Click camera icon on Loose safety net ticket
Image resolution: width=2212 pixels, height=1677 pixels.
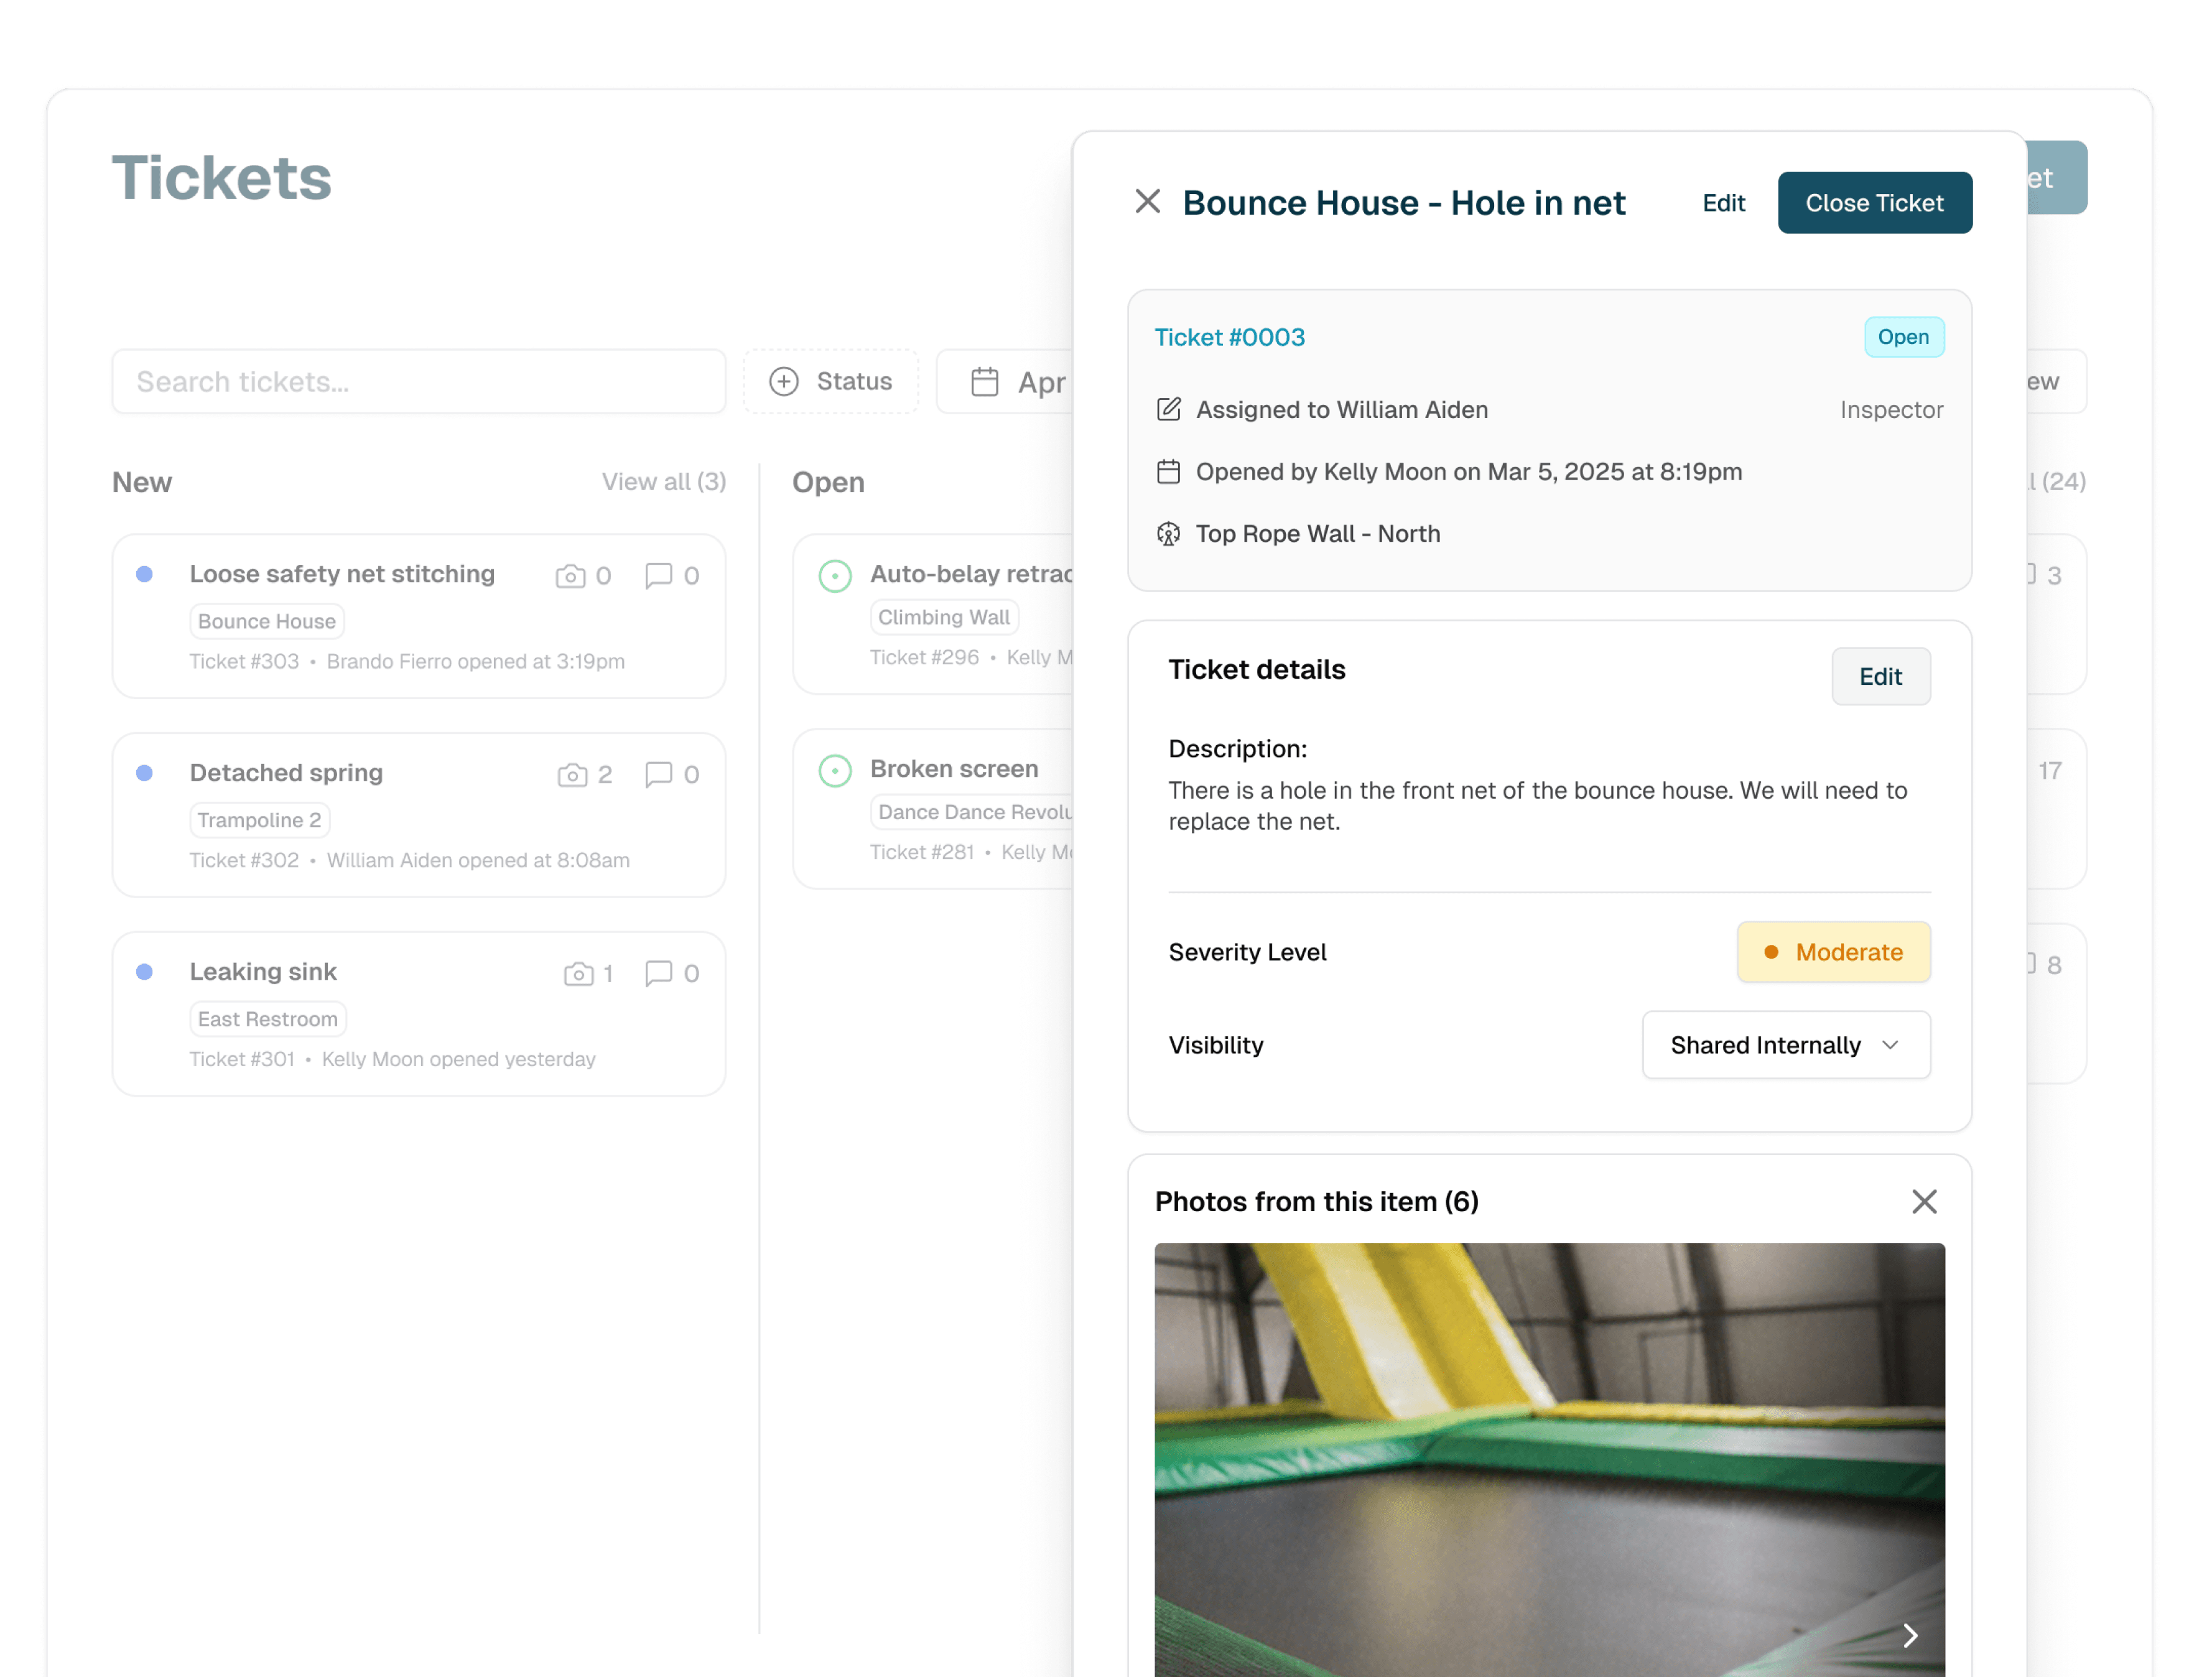pos(570,576)
